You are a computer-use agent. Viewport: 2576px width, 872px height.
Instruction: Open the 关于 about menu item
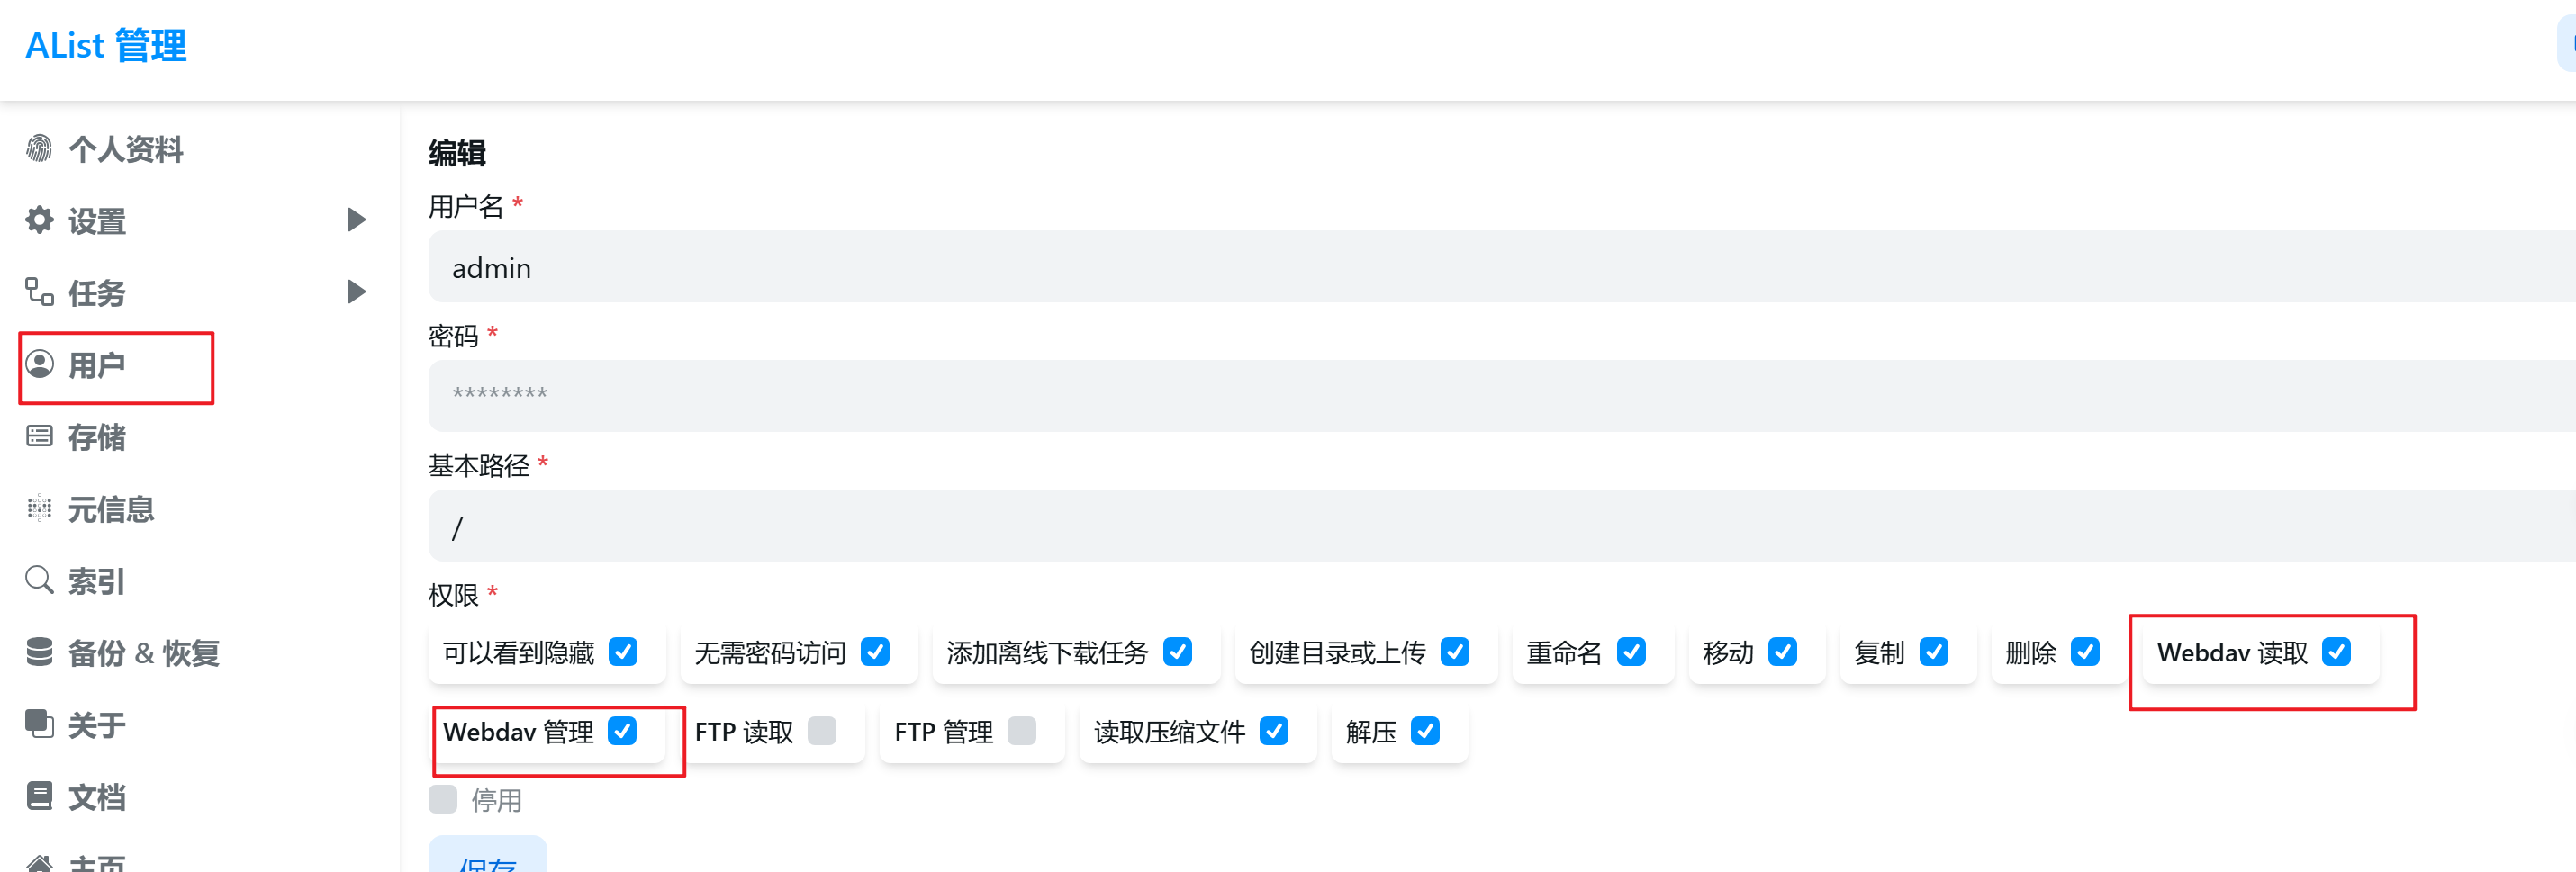coord(97,724)
